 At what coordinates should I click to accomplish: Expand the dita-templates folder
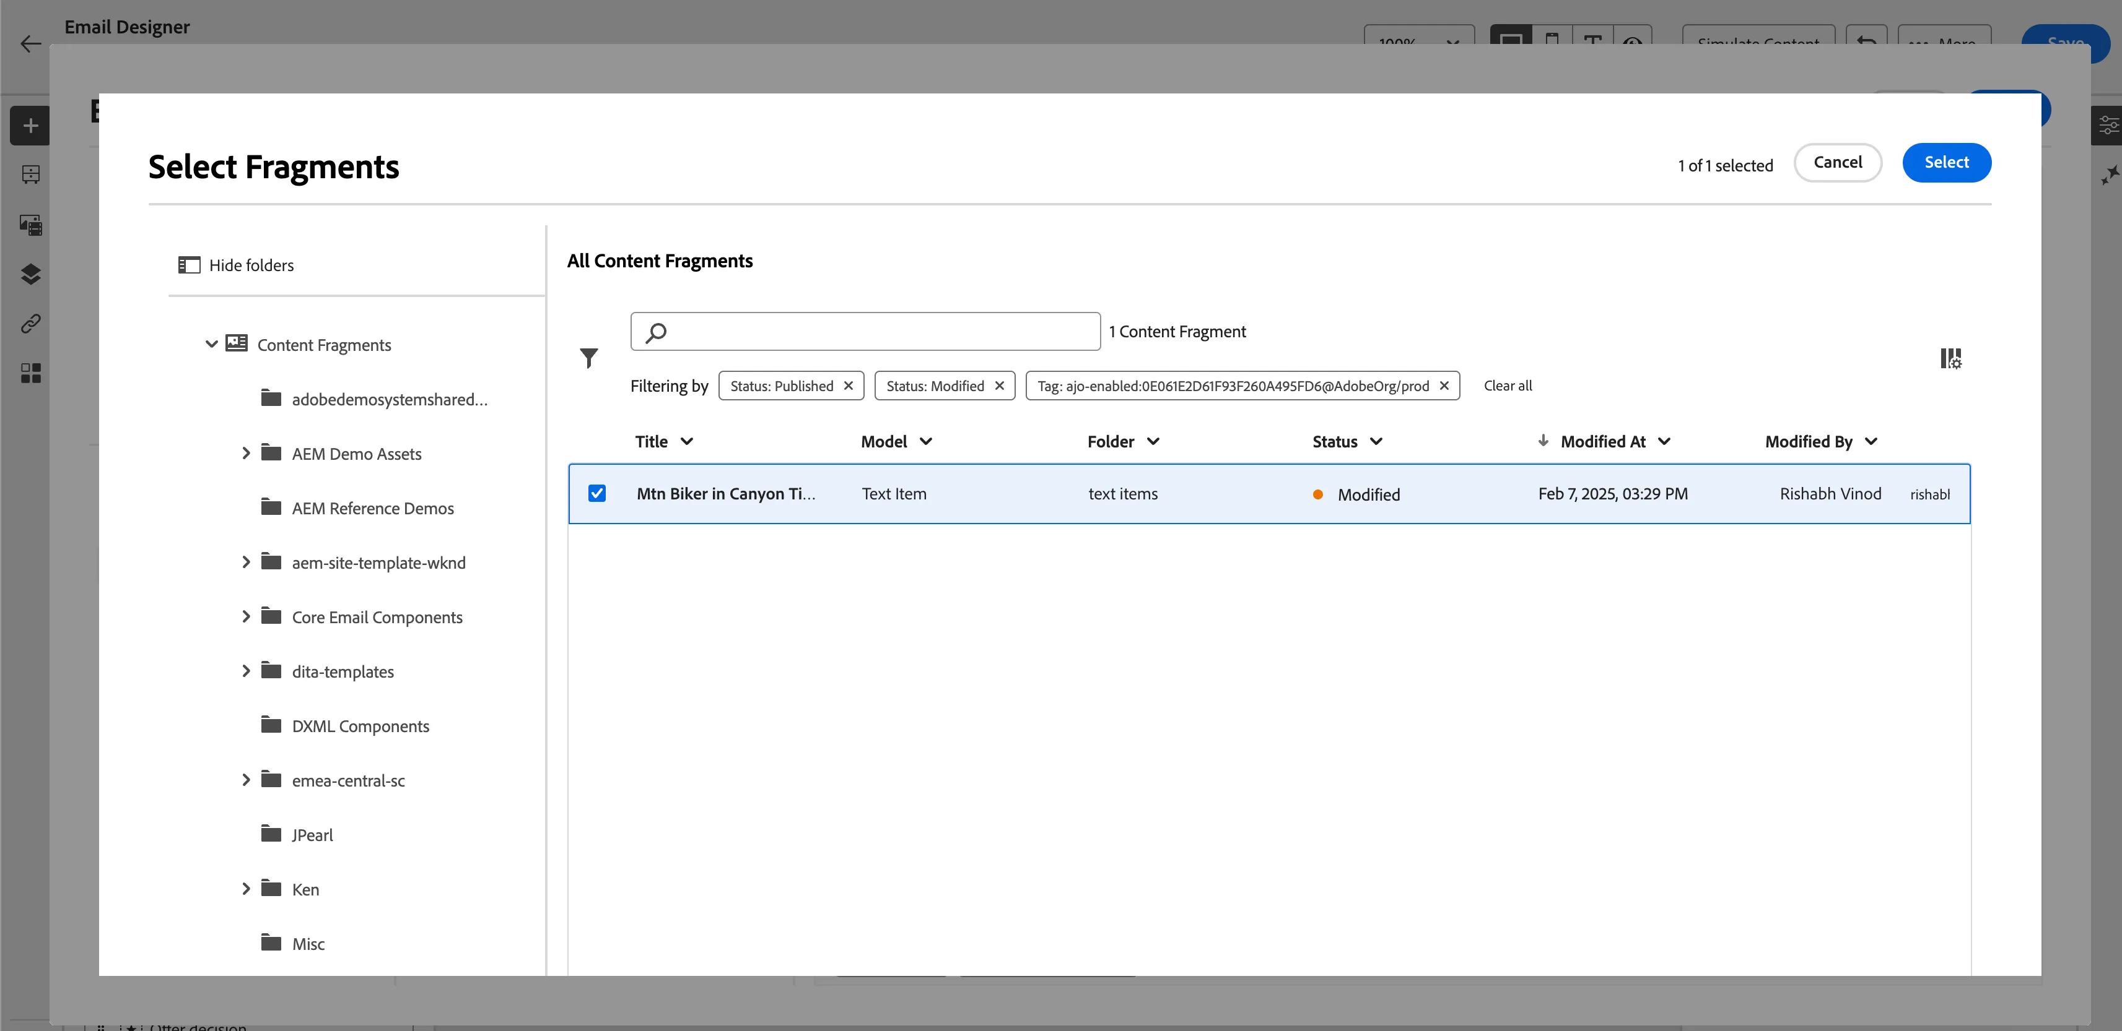click(x=245, y=671)
